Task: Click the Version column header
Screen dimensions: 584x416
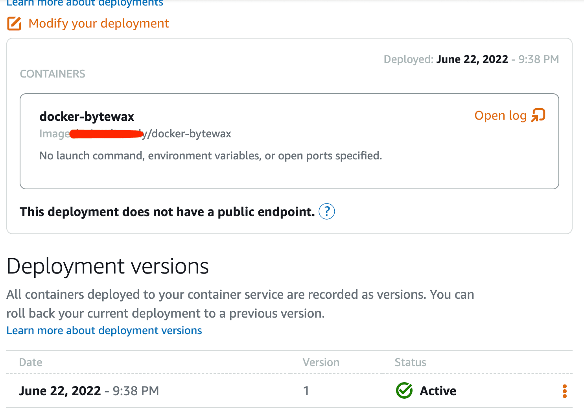Action: (x=321, y=362)
